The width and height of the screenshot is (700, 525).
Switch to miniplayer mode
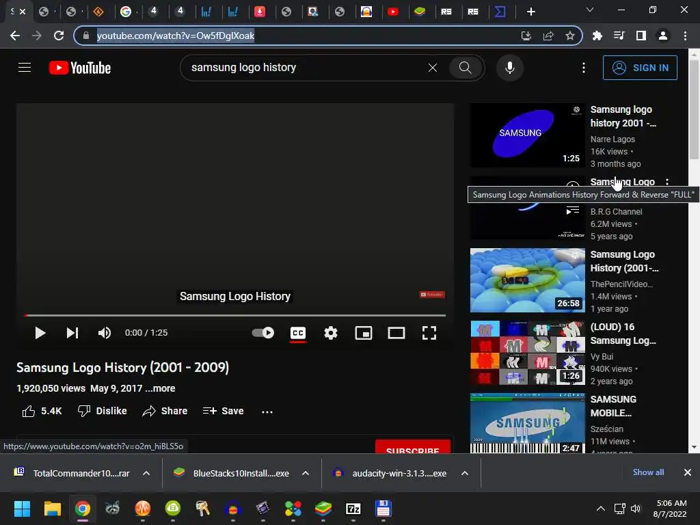[x=364, y=333]
